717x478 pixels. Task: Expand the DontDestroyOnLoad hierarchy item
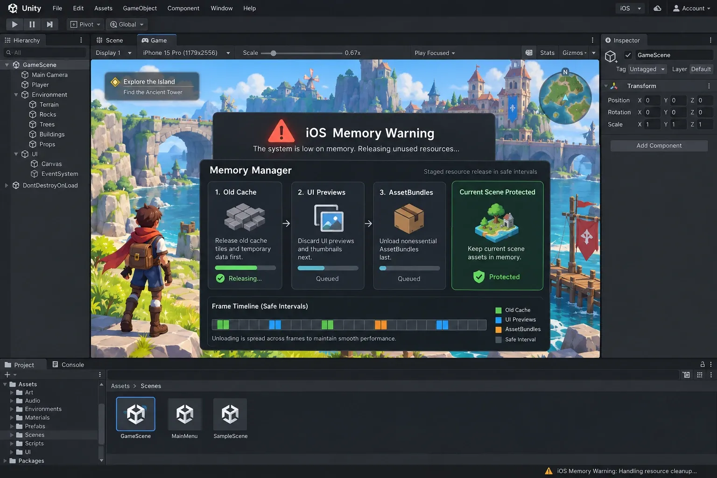[x=7, y=185]
